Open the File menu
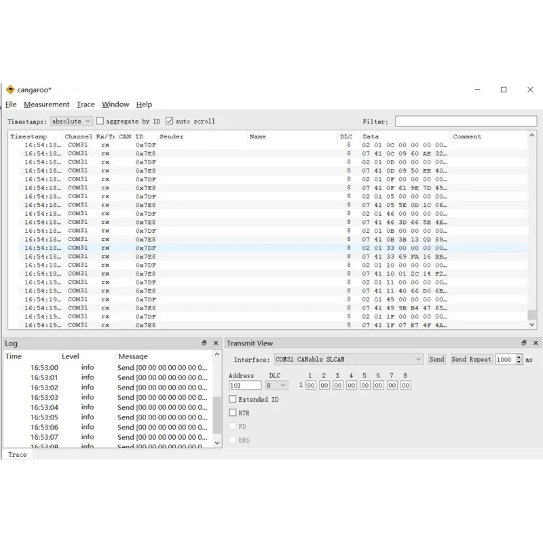Screen dimensions: 543x543 coord(11,105)
